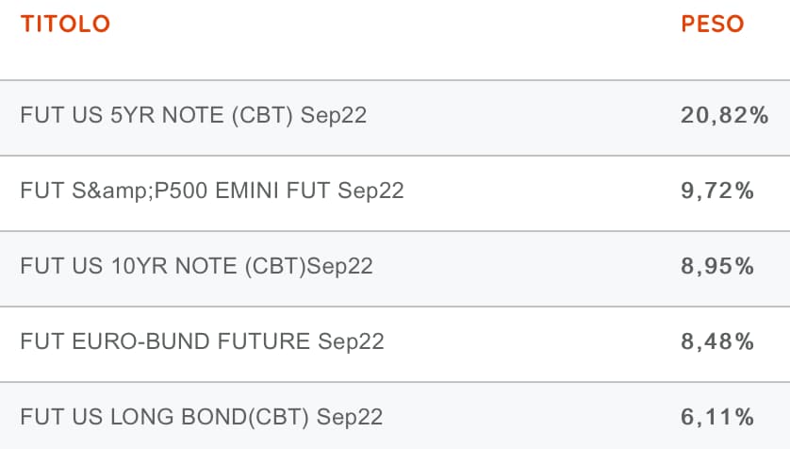
Task: Click the word EMINI in the second row
Action: pos(261,191)
